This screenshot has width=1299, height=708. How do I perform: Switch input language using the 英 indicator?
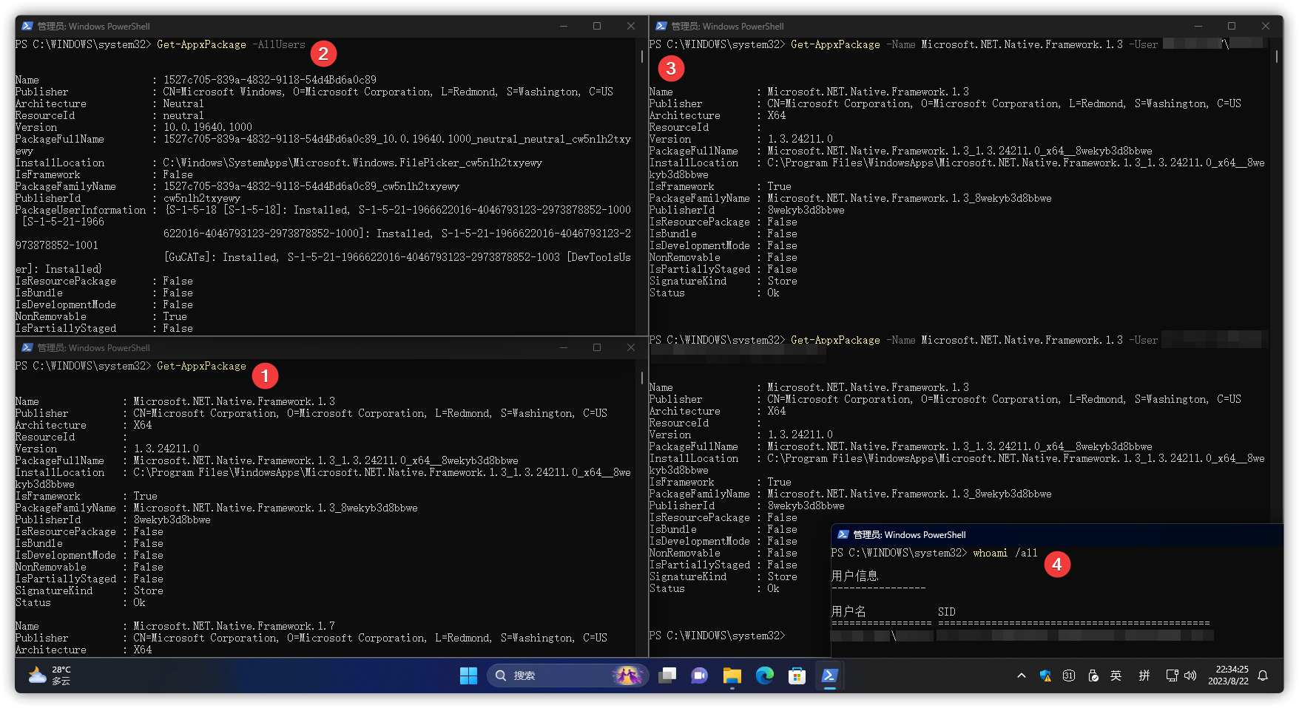(1116, 675)
